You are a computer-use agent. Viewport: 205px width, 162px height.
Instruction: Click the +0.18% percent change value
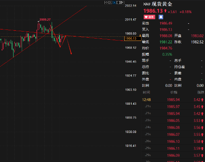pyautogui.click(x=185, y=12)
